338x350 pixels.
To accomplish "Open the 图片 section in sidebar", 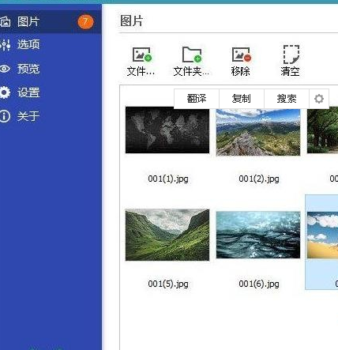I will click(51, 21).
